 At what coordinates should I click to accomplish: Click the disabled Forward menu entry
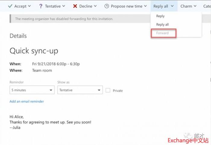click(163, 33)
